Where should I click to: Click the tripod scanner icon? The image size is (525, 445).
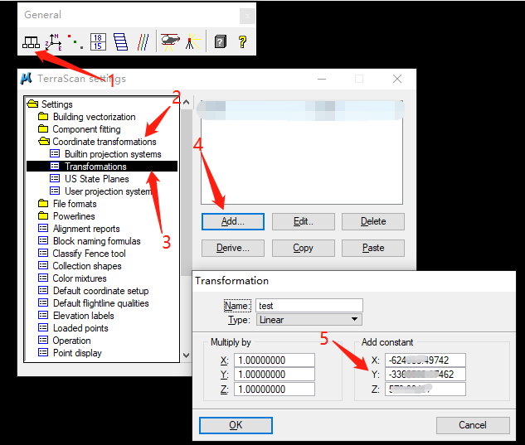point(192,42)
